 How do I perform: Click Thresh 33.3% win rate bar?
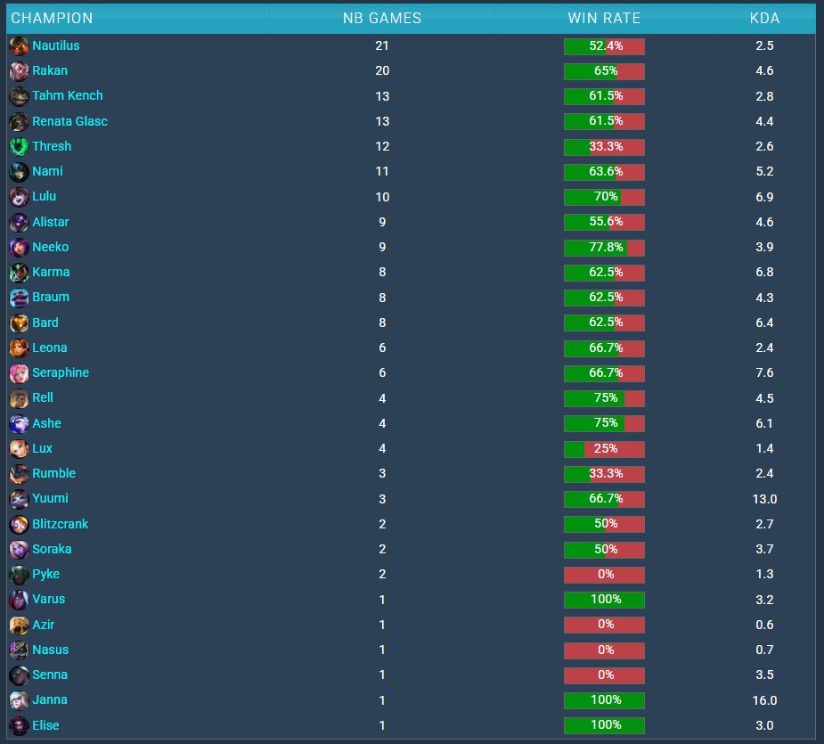(604, 147)
